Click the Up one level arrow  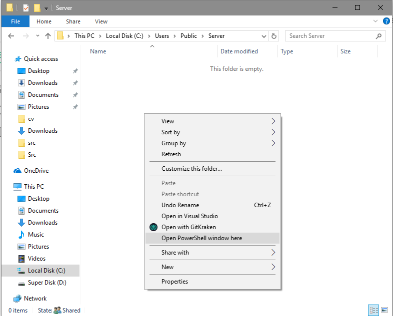click(48, 36)
